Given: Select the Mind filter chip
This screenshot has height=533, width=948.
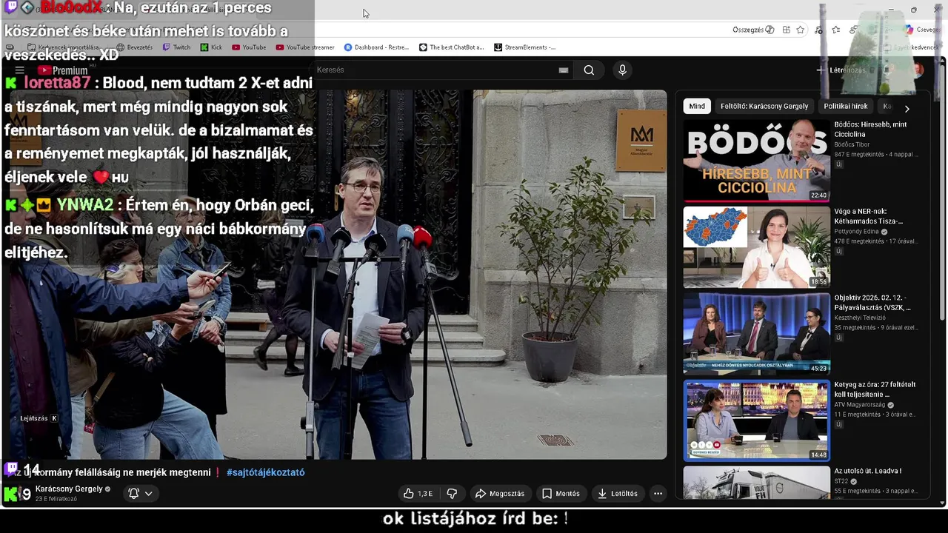Looking at the screenshot, I should point(697,107).
